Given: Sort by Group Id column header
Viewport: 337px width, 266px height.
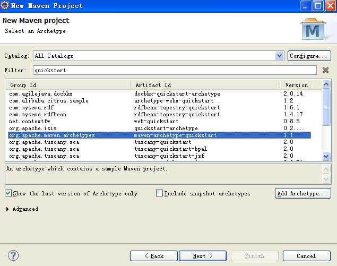Looking at the screenshot, I should pyautogui.click(x=68, y=85).
